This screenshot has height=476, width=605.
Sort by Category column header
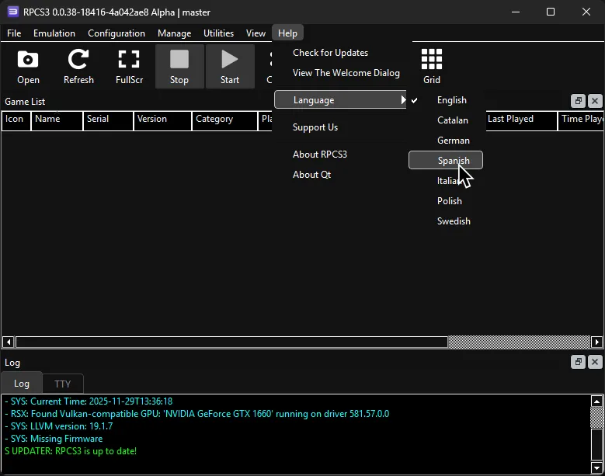click(224, 120)
